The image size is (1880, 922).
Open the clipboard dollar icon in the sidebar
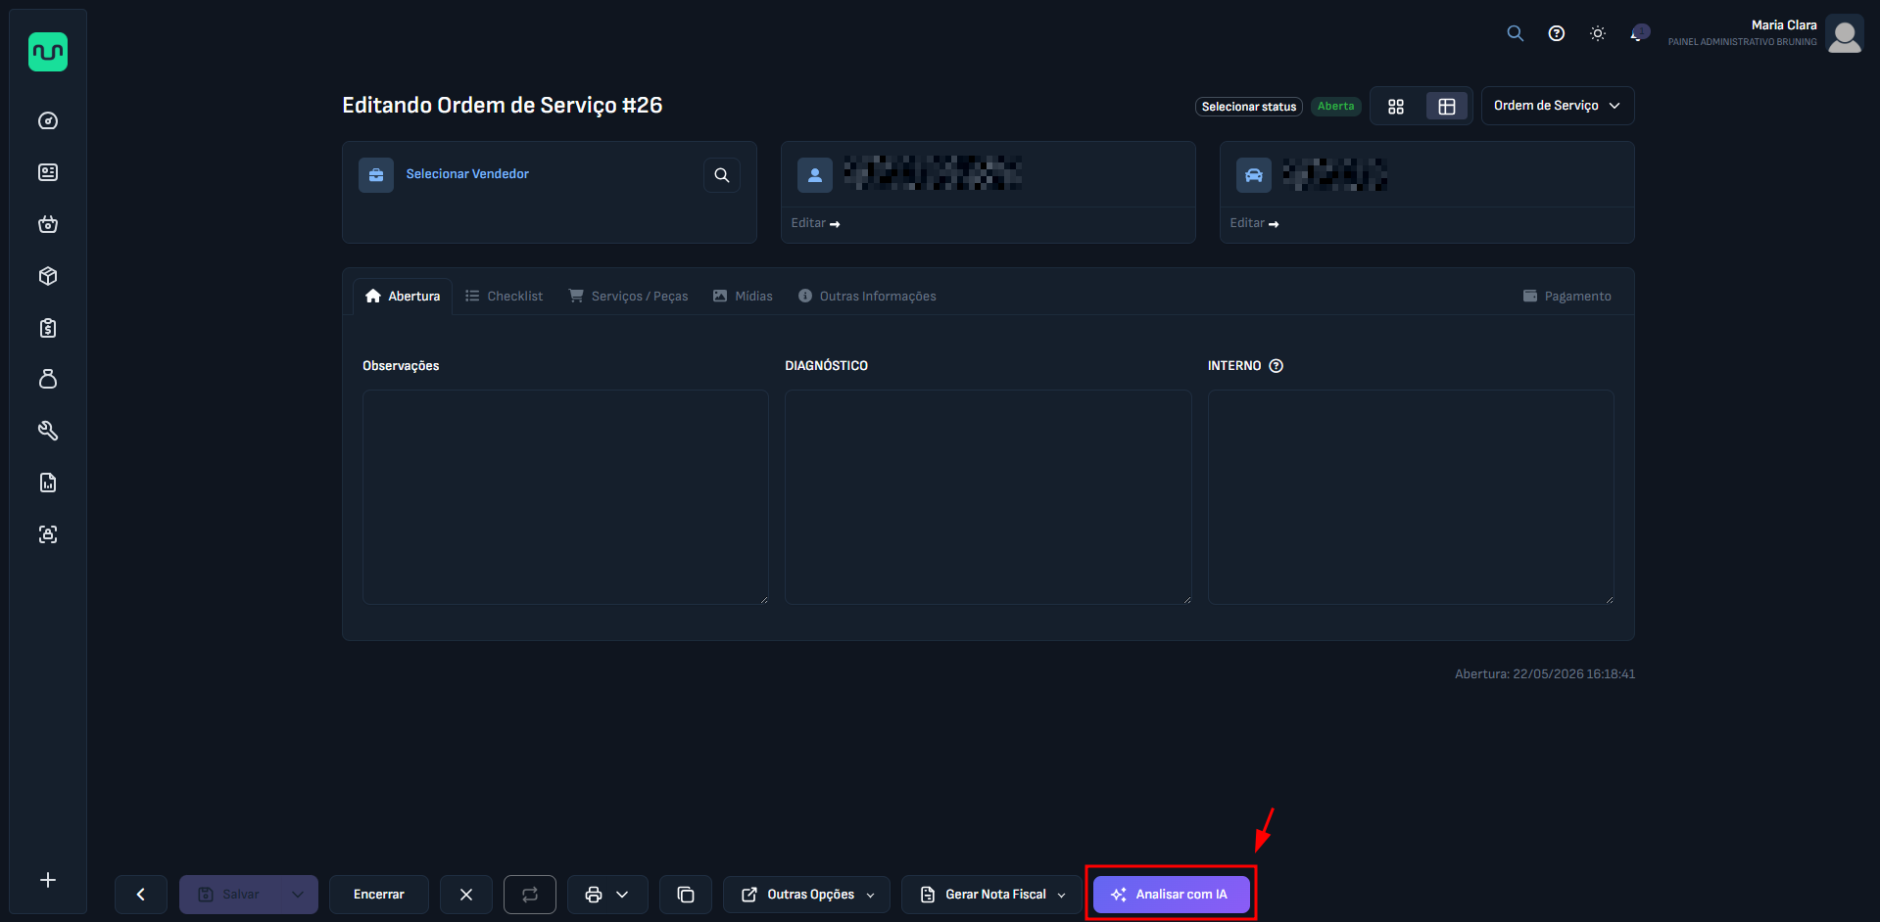tap(48, 328)
